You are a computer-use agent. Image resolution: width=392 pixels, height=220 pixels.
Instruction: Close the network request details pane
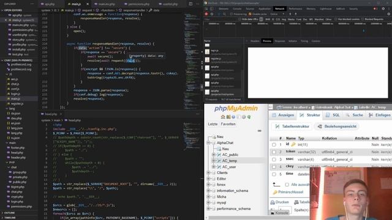click(246, 41)
